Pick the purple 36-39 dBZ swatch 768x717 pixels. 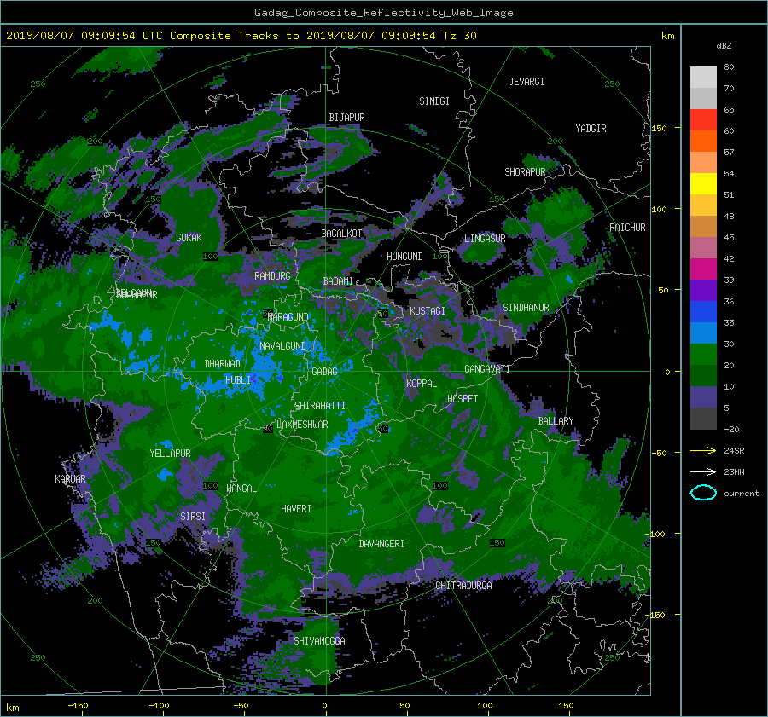point(703,290)
